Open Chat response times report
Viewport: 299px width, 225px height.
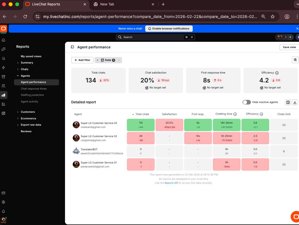[x=34, y=88]
